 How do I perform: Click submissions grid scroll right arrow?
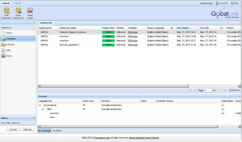[239, 86]
